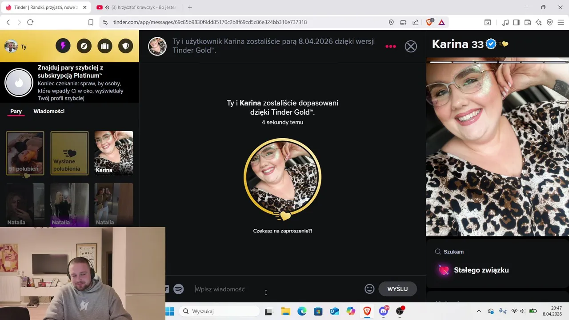Open site settings icon in address bar
Viewport: 569px width, 320px height.
point(104,22)
